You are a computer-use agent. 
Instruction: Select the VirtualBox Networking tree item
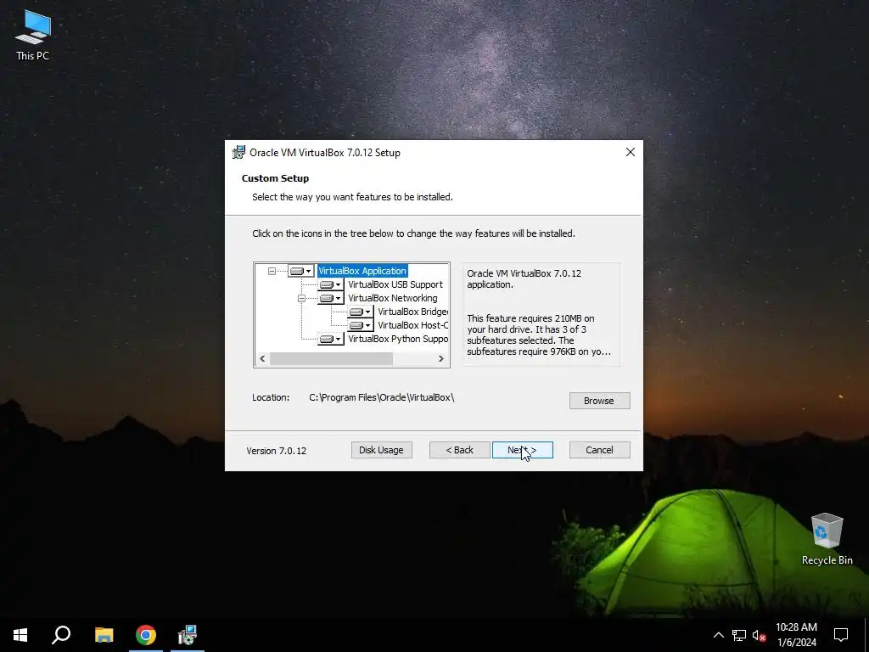392,298
